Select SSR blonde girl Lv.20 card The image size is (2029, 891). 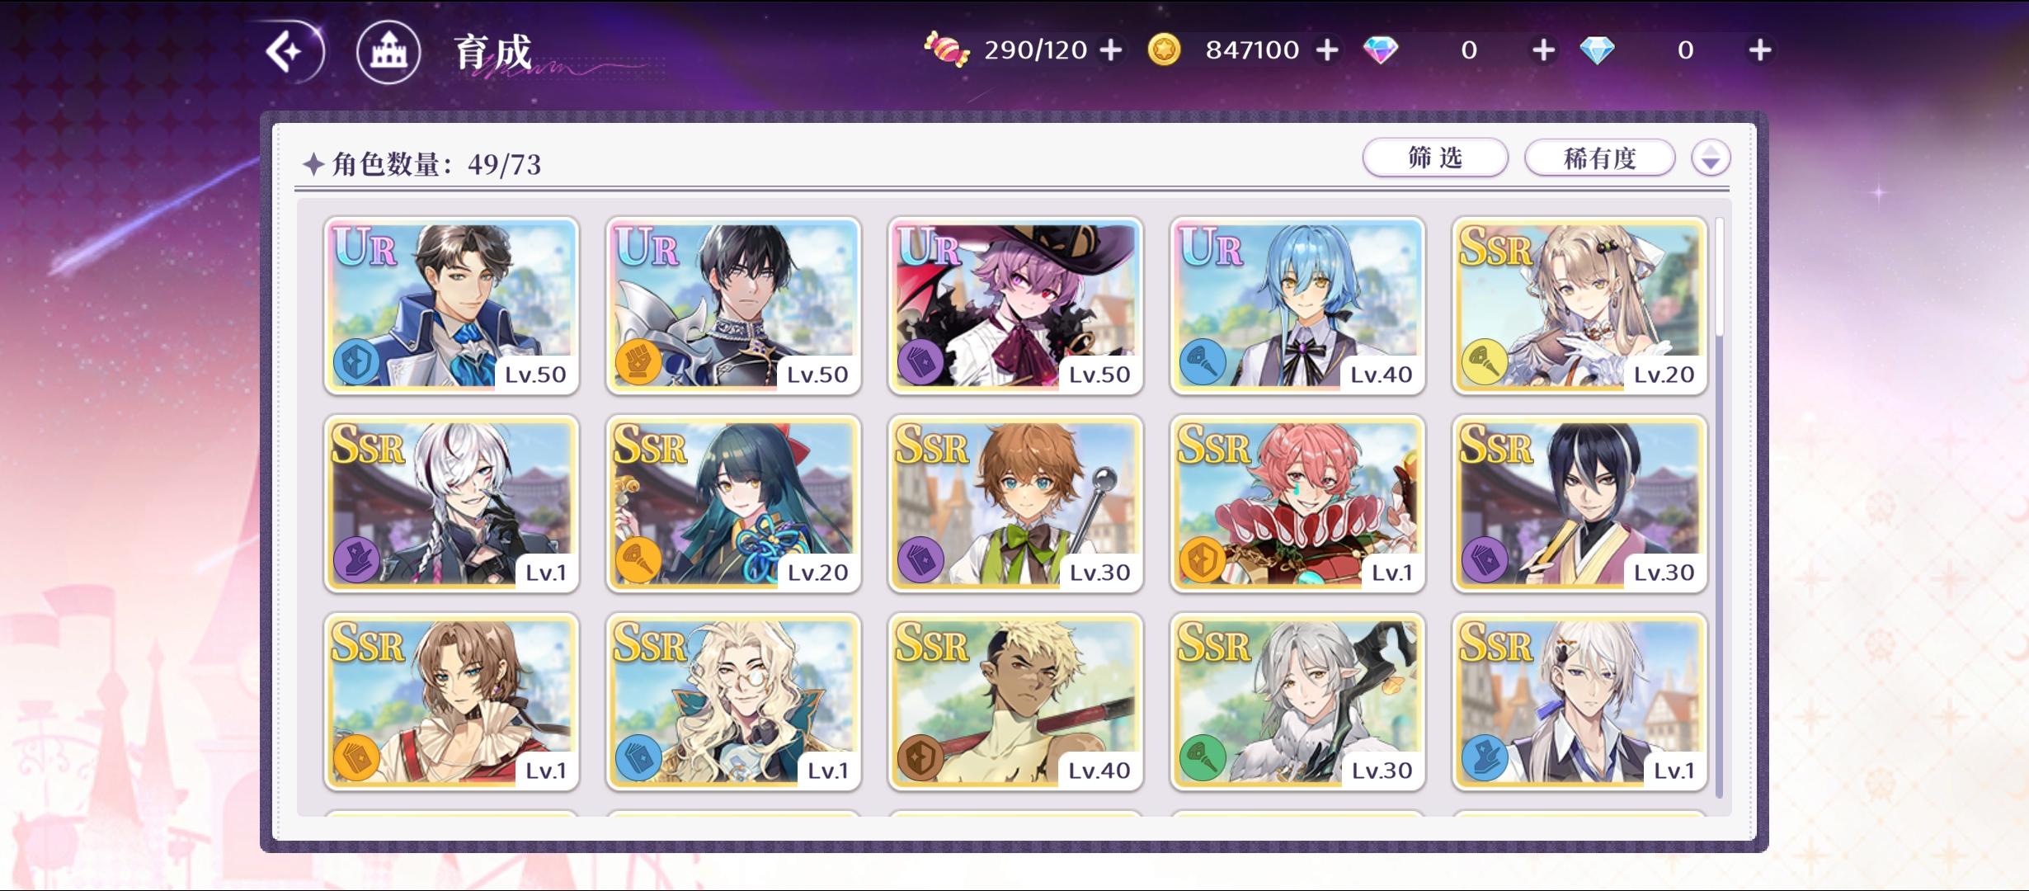pyautogui.click(x=1579, y=306)
